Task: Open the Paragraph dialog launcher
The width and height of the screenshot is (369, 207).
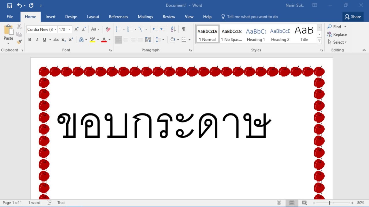Action: (x=190, y=50)
